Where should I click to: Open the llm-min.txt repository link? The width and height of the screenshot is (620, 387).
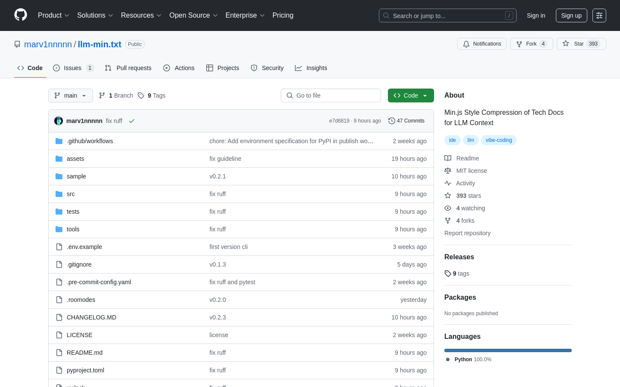point(99,44)
